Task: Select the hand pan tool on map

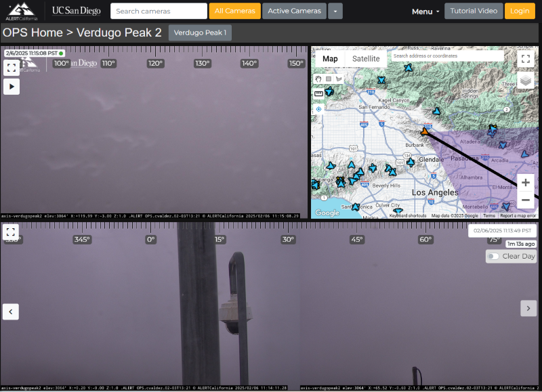Action: [x=318, y=79]
